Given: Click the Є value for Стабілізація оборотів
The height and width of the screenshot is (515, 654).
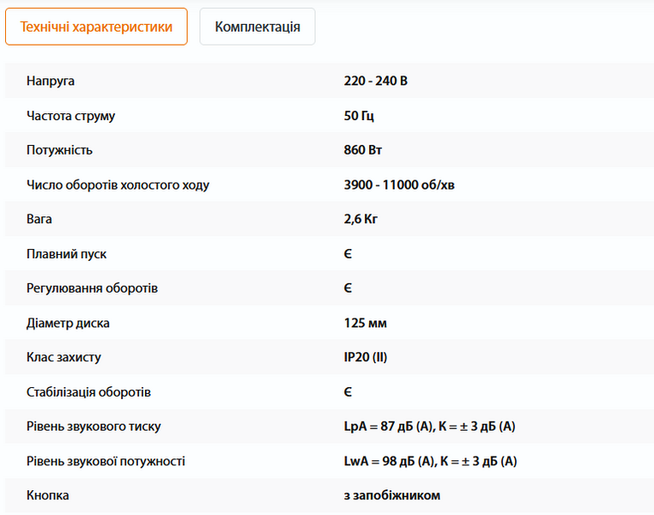Looking at the screenshot, I should coord(348,392).
